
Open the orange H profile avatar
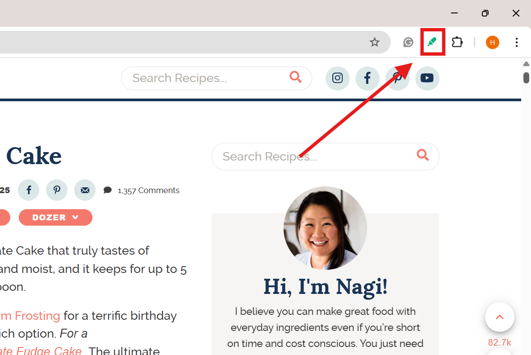coord(493,42)
